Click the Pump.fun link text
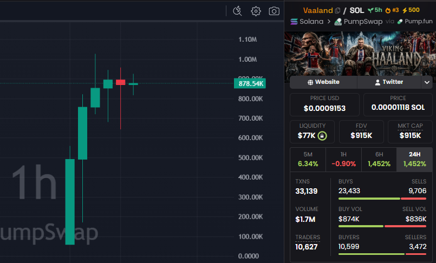The width and height of the screenshot is (436, 263). [419, 22]
